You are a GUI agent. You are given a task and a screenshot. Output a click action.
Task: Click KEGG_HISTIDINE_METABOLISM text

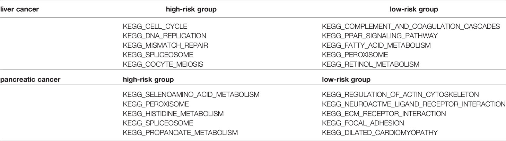(x=173, y=114)
